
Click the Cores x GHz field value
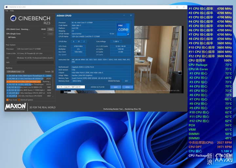[x=35, y=53]
